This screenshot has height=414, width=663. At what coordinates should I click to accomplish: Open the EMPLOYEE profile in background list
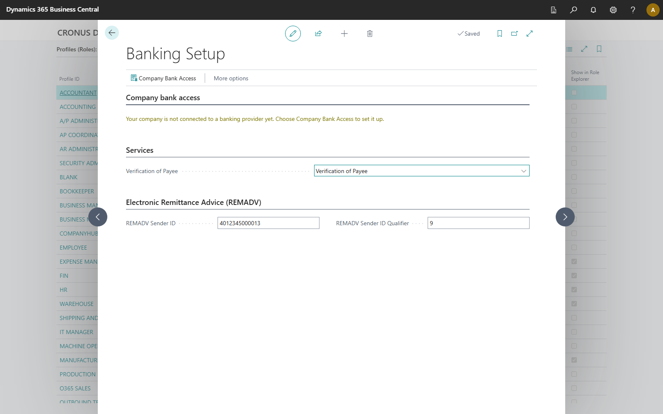tap(73, 248)
